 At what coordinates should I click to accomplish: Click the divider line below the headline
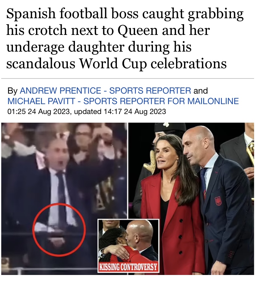coord(128,78)
